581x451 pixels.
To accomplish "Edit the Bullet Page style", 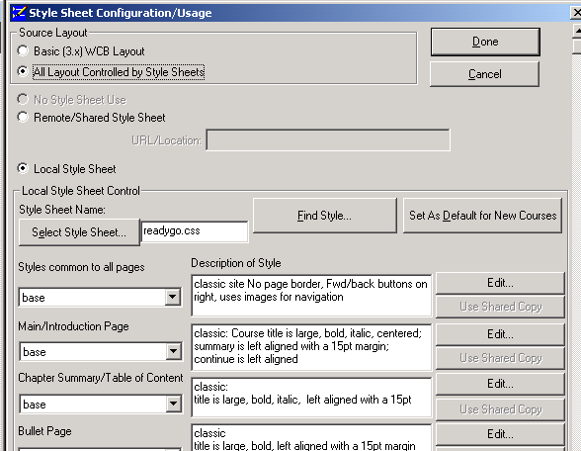I will (x=500, y=434).
